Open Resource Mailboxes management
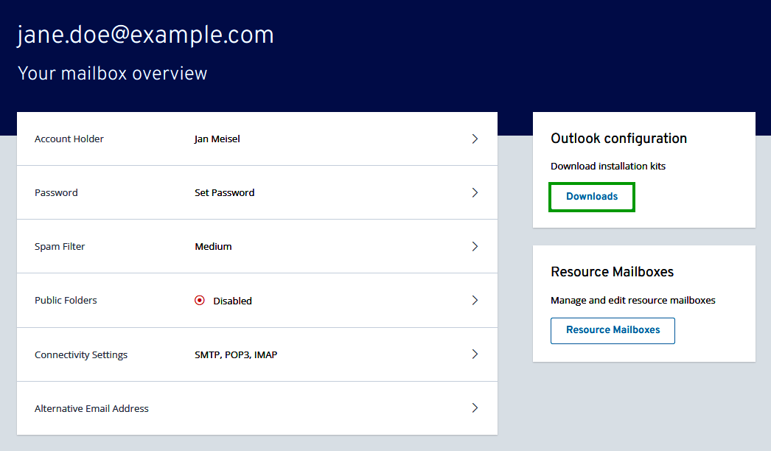 click(613, 330)
